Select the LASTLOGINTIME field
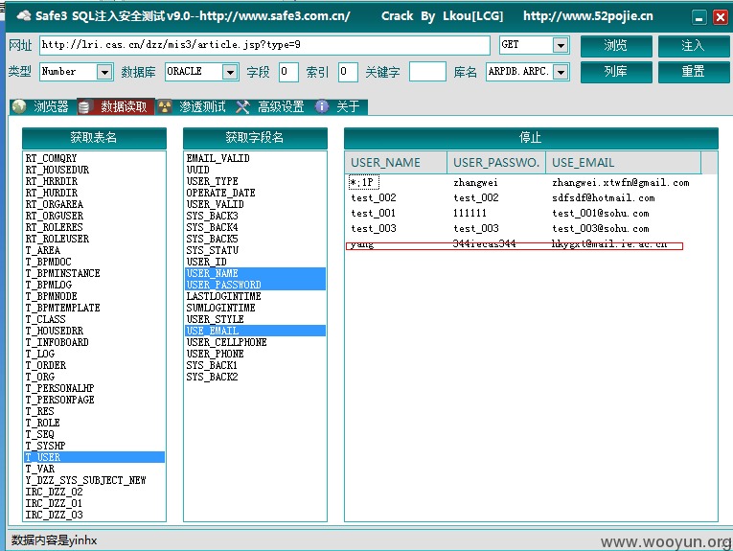 tap(255, 296)
